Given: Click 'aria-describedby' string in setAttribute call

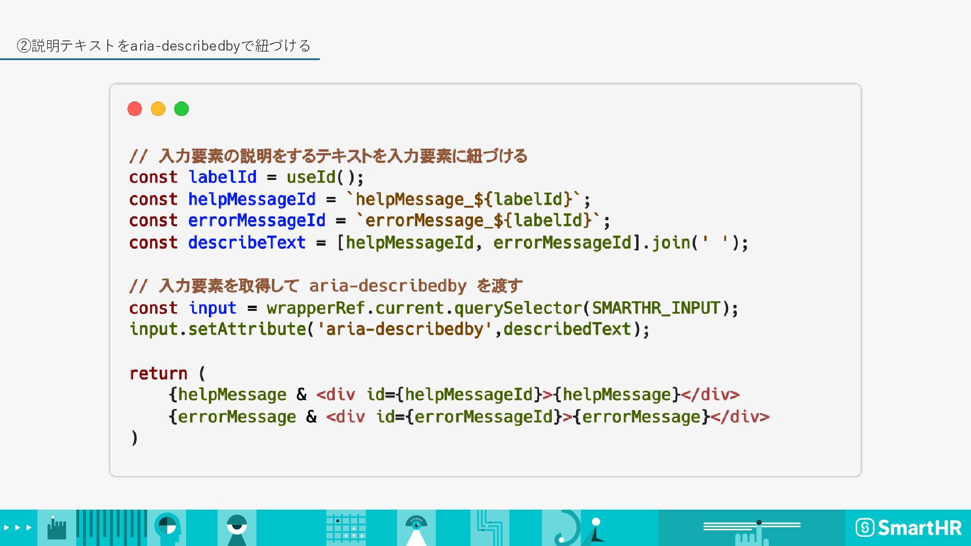Looking at the screenshot, I should click(x=404, y=330).
